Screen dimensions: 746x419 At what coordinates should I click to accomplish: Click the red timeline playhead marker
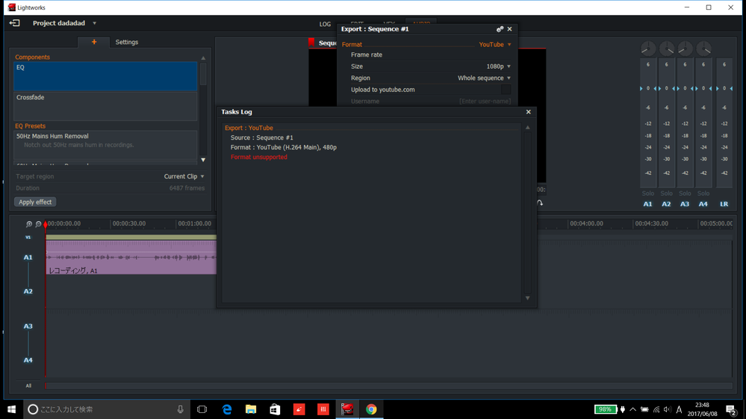click(46, 225)
